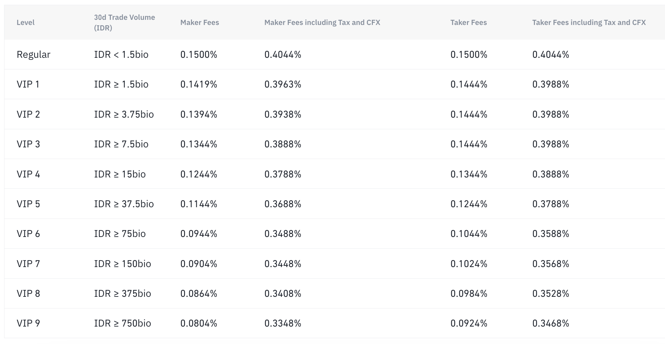The width and height of the screenshot is (665, 344).
Task: Click IDR ≥ 750bio volume cell
Action: tap(122, 323)
